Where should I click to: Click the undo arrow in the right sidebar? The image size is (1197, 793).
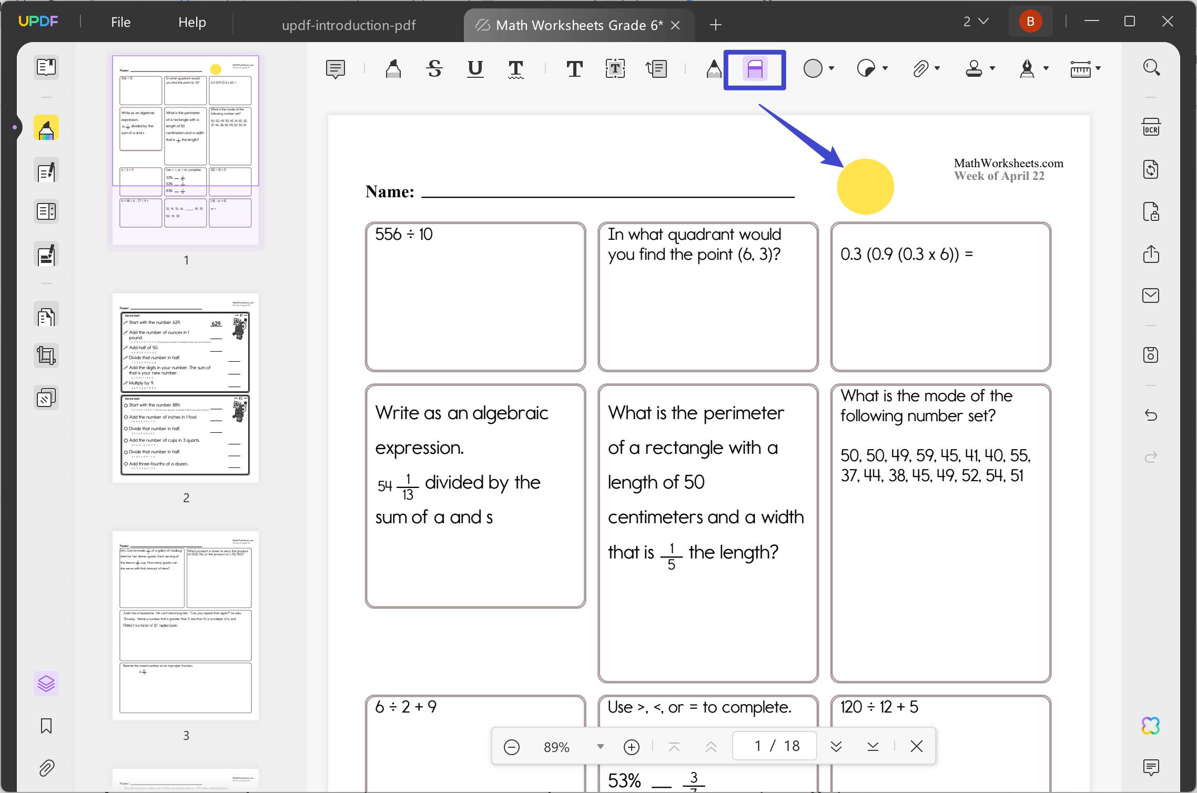(x=1152, y=415)
